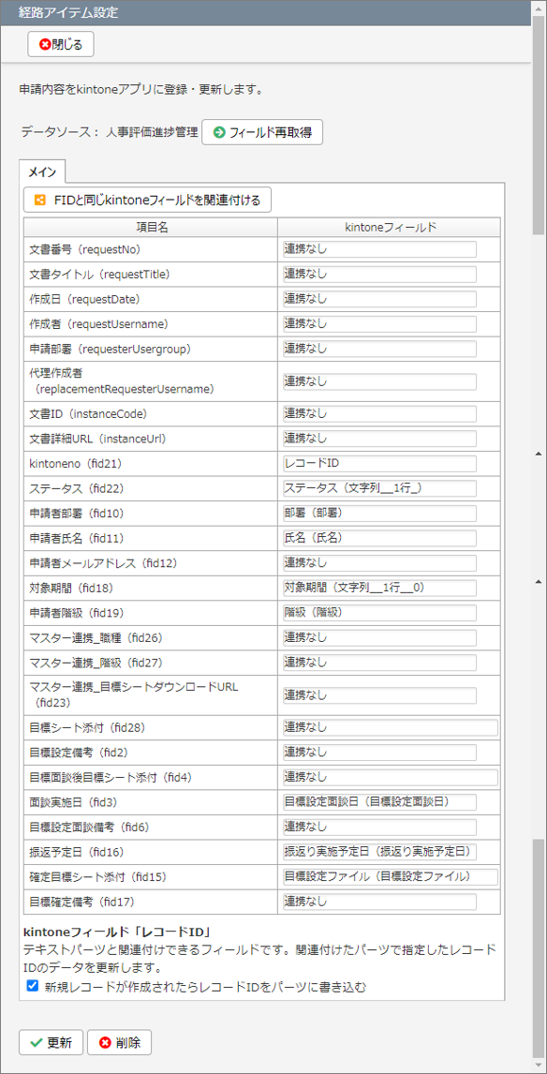Click the upper small scroll arrow at right edge

click(x=537, y=453)
